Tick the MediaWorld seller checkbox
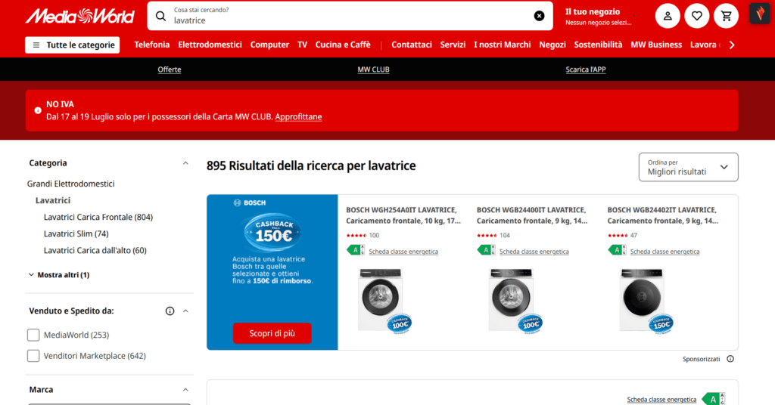 33,335
